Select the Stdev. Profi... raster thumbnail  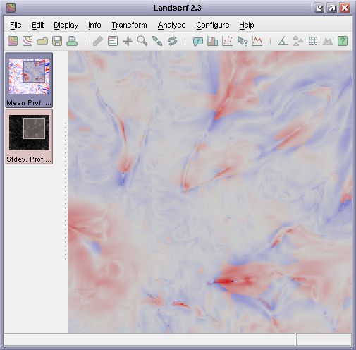(29, 137)
